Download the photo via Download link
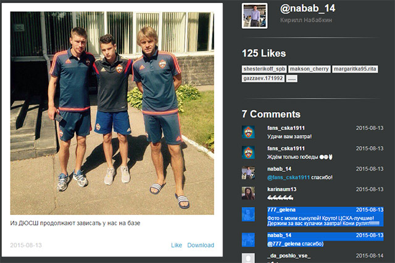Screen dimensions: 395x263 [201, 245]
